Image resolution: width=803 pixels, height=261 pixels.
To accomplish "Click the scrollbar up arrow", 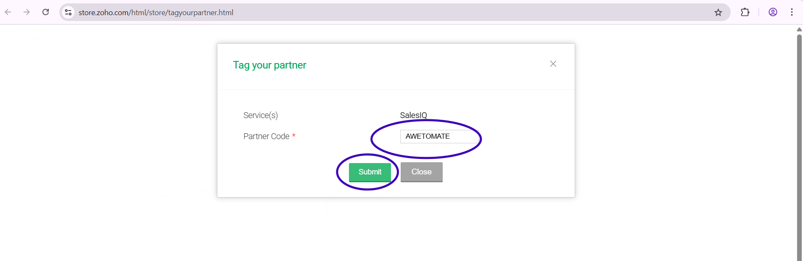I will tap(799, 29).
